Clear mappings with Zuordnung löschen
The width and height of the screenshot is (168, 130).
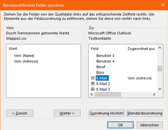(x=107, y=113)
